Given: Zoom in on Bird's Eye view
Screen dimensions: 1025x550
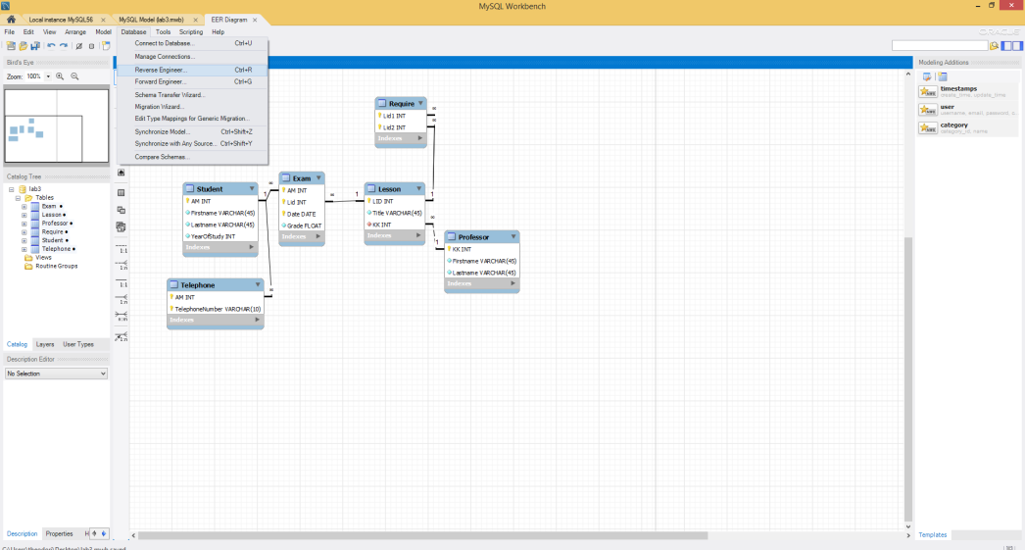Looking at the screenshot, I should coord(60,76).
